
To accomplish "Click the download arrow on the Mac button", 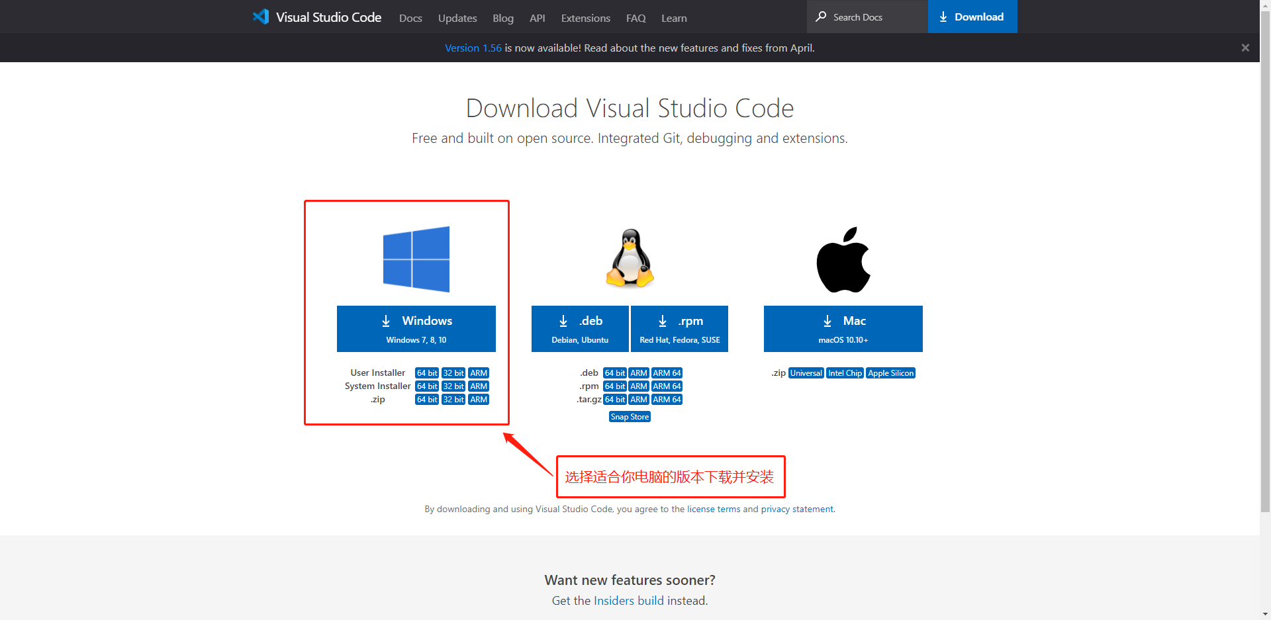I will (x=827, y=321).
